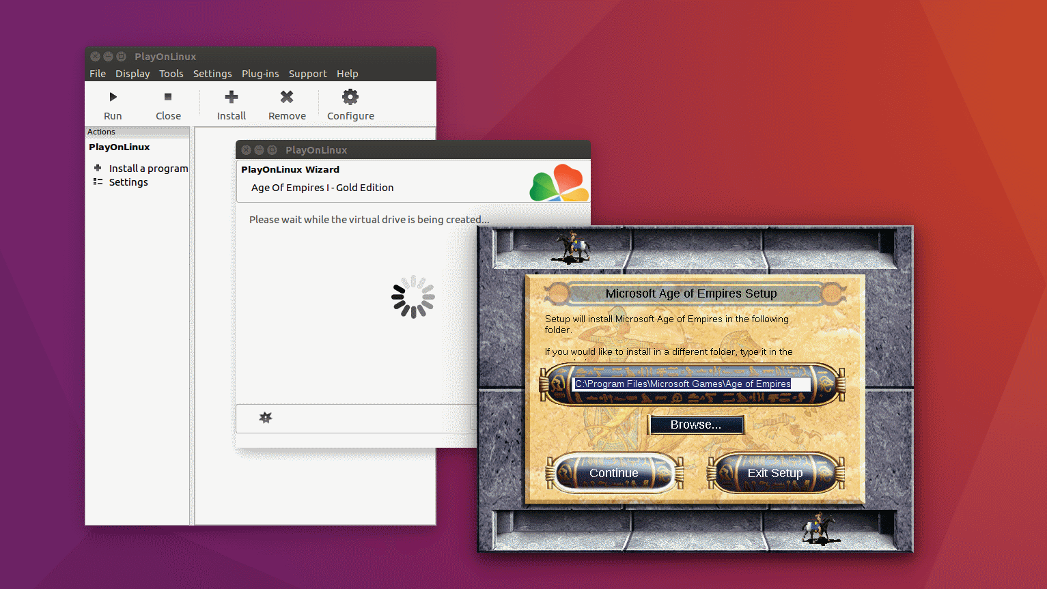1047x589 pixels.
Task: Select the PlayOnLinux heading in Actions panel
Action: tap(119, 147)
